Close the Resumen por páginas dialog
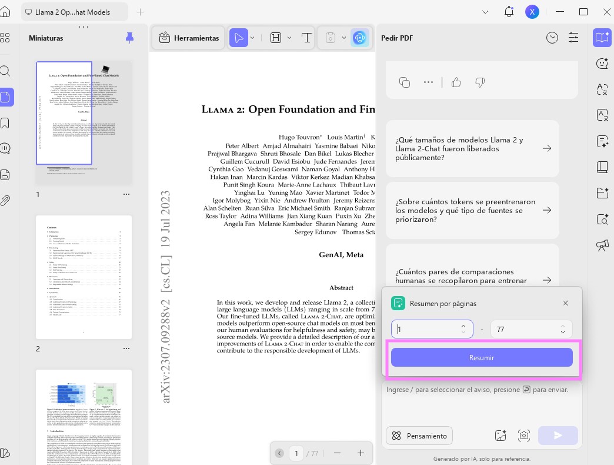Viewport: 614px width, 465px height. 565,303
